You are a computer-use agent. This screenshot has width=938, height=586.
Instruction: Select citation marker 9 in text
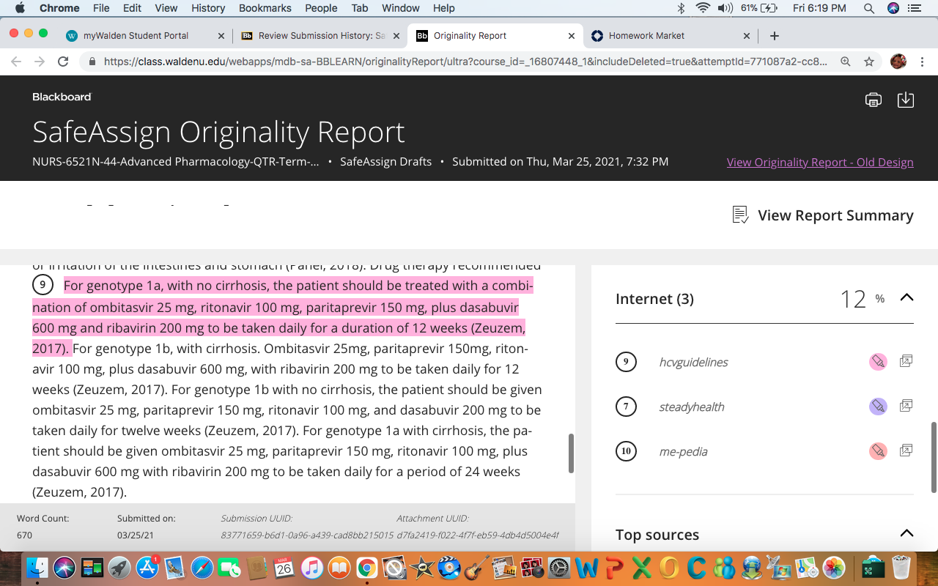click(x=43, y=285)
